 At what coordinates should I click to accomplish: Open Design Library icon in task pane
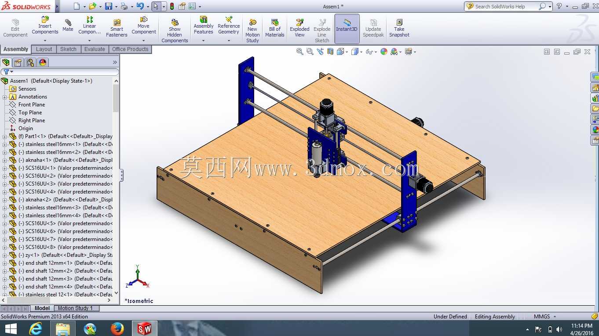[595, 98]
